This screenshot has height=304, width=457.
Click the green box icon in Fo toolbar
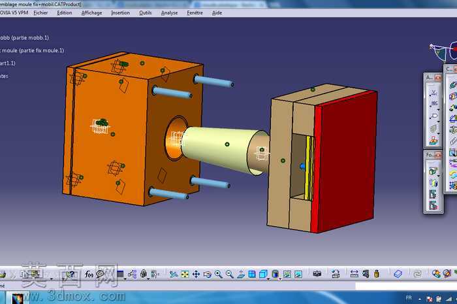433,171
